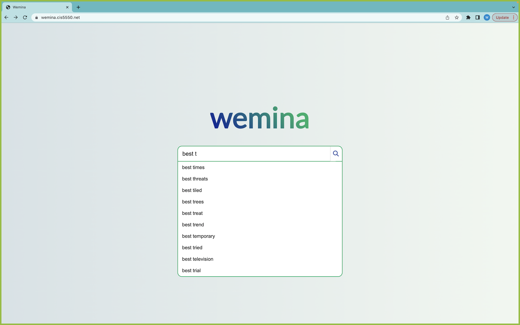The height and width of the screenshot is (325, 520).
Task: Share this page via share icon
Action: coord(447,17)
